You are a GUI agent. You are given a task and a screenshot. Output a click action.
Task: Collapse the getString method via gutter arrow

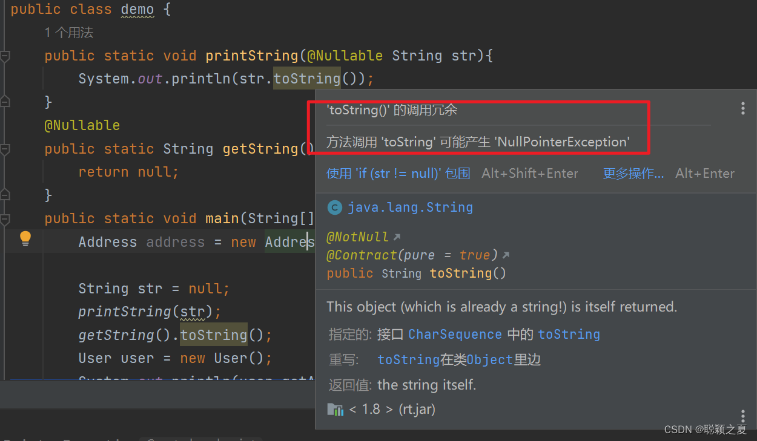coord(5,148)
